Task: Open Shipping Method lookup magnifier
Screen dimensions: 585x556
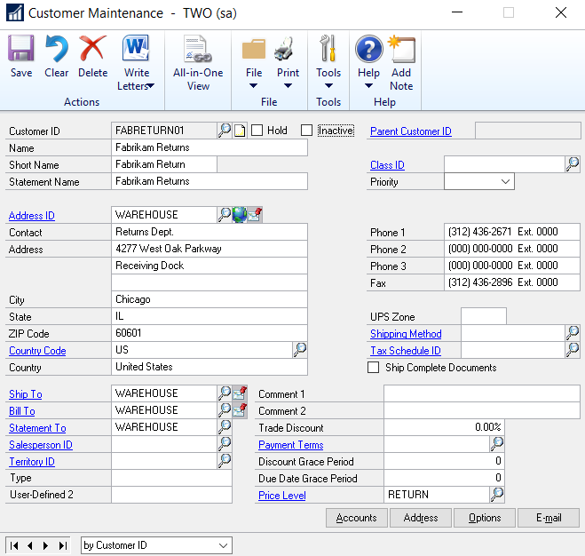Action: 573,333
